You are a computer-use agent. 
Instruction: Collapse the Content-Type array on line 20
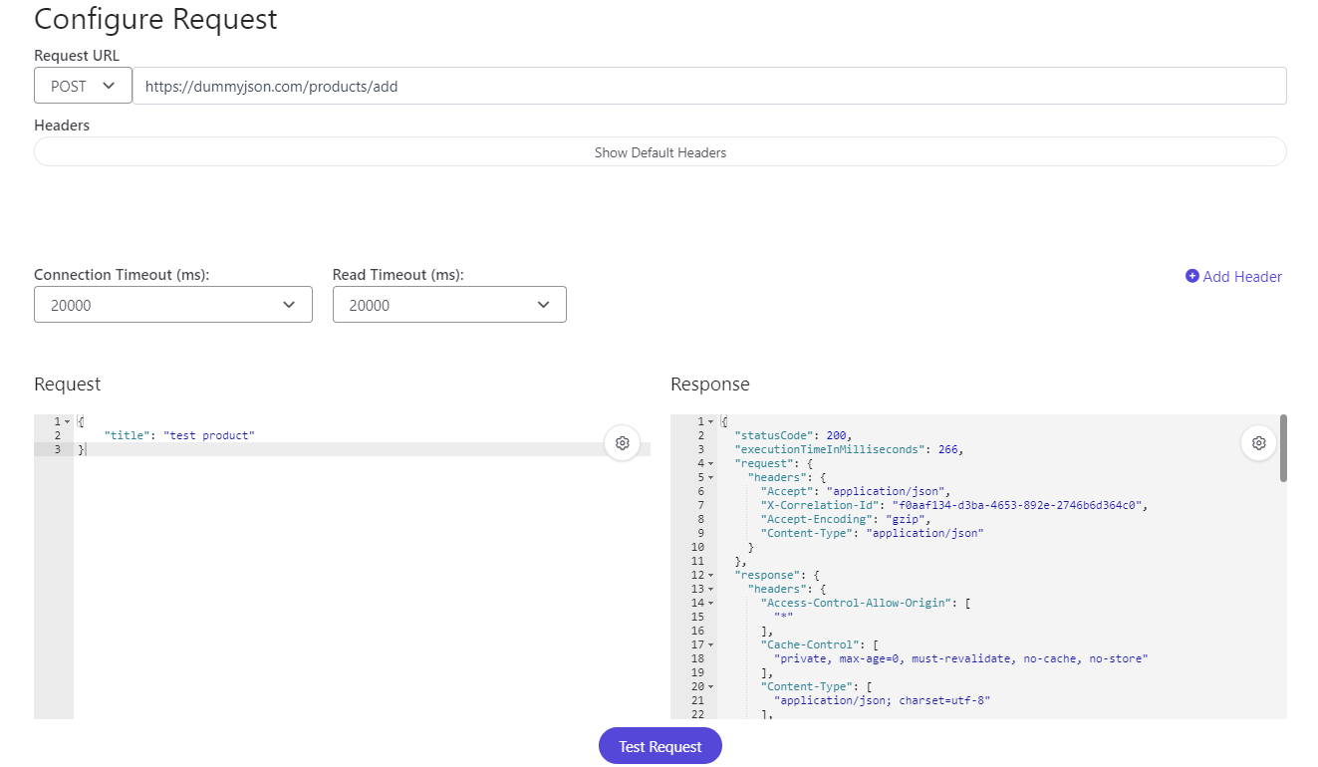[x=710, y=687]
